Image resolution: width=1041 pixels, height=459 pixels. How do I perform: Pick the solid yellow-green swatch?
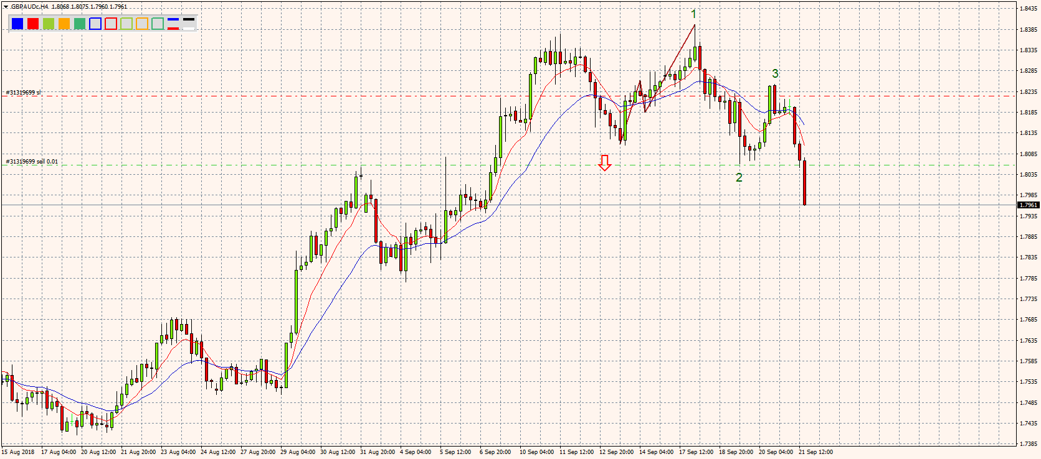tap(49, 24)
